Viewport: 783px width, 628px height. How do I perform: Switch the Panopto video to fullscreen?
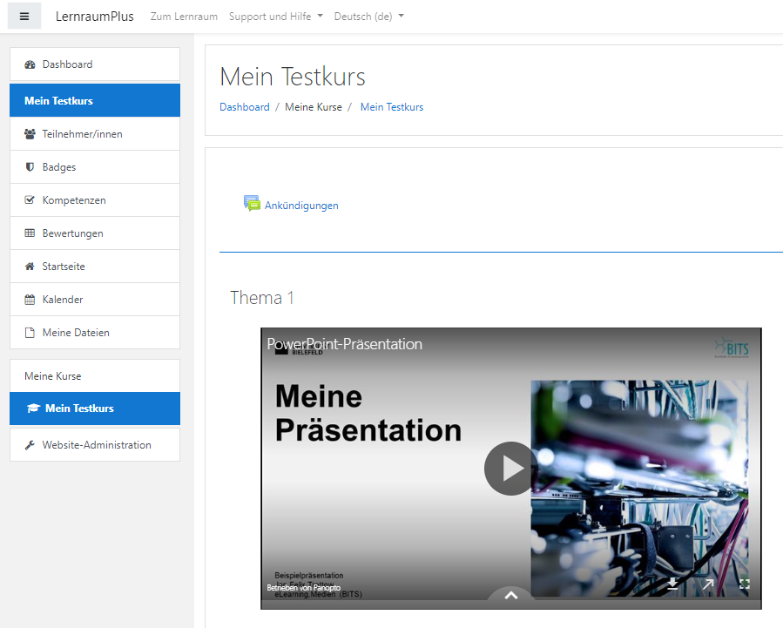click(x=744, y=584)
